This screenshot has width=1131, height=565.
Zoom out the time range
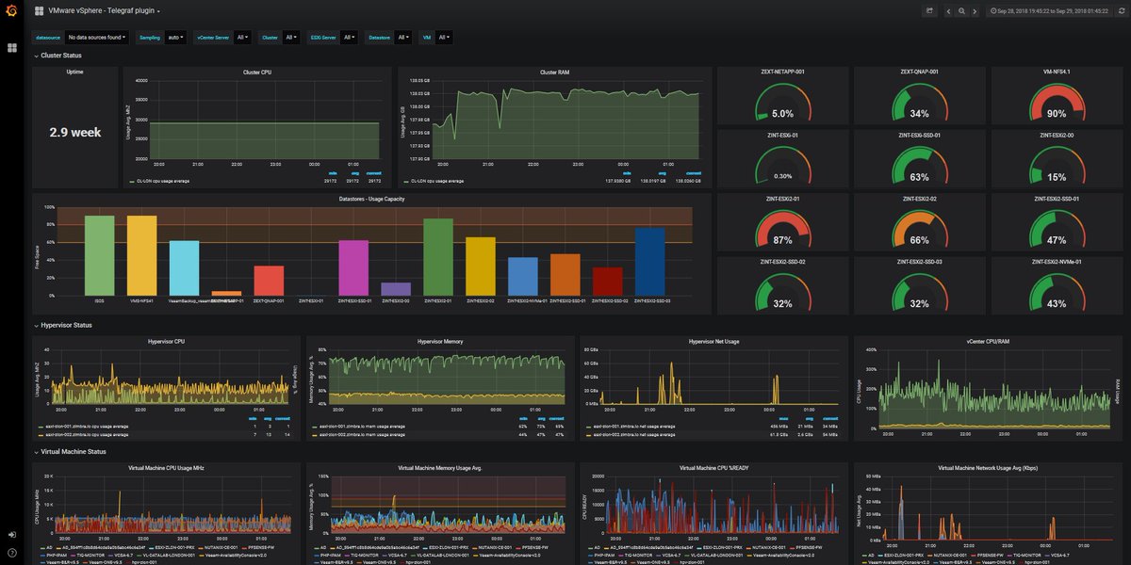click(961, 11)
